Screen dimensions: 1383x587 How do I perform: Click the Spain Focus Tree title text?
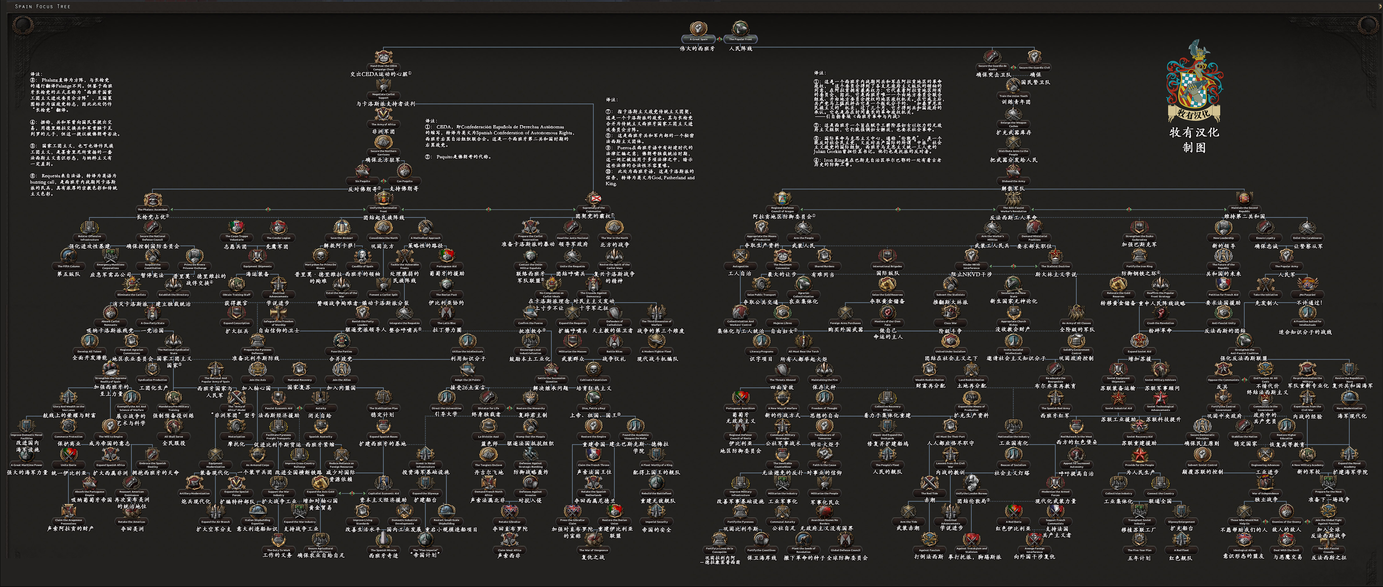43,6
